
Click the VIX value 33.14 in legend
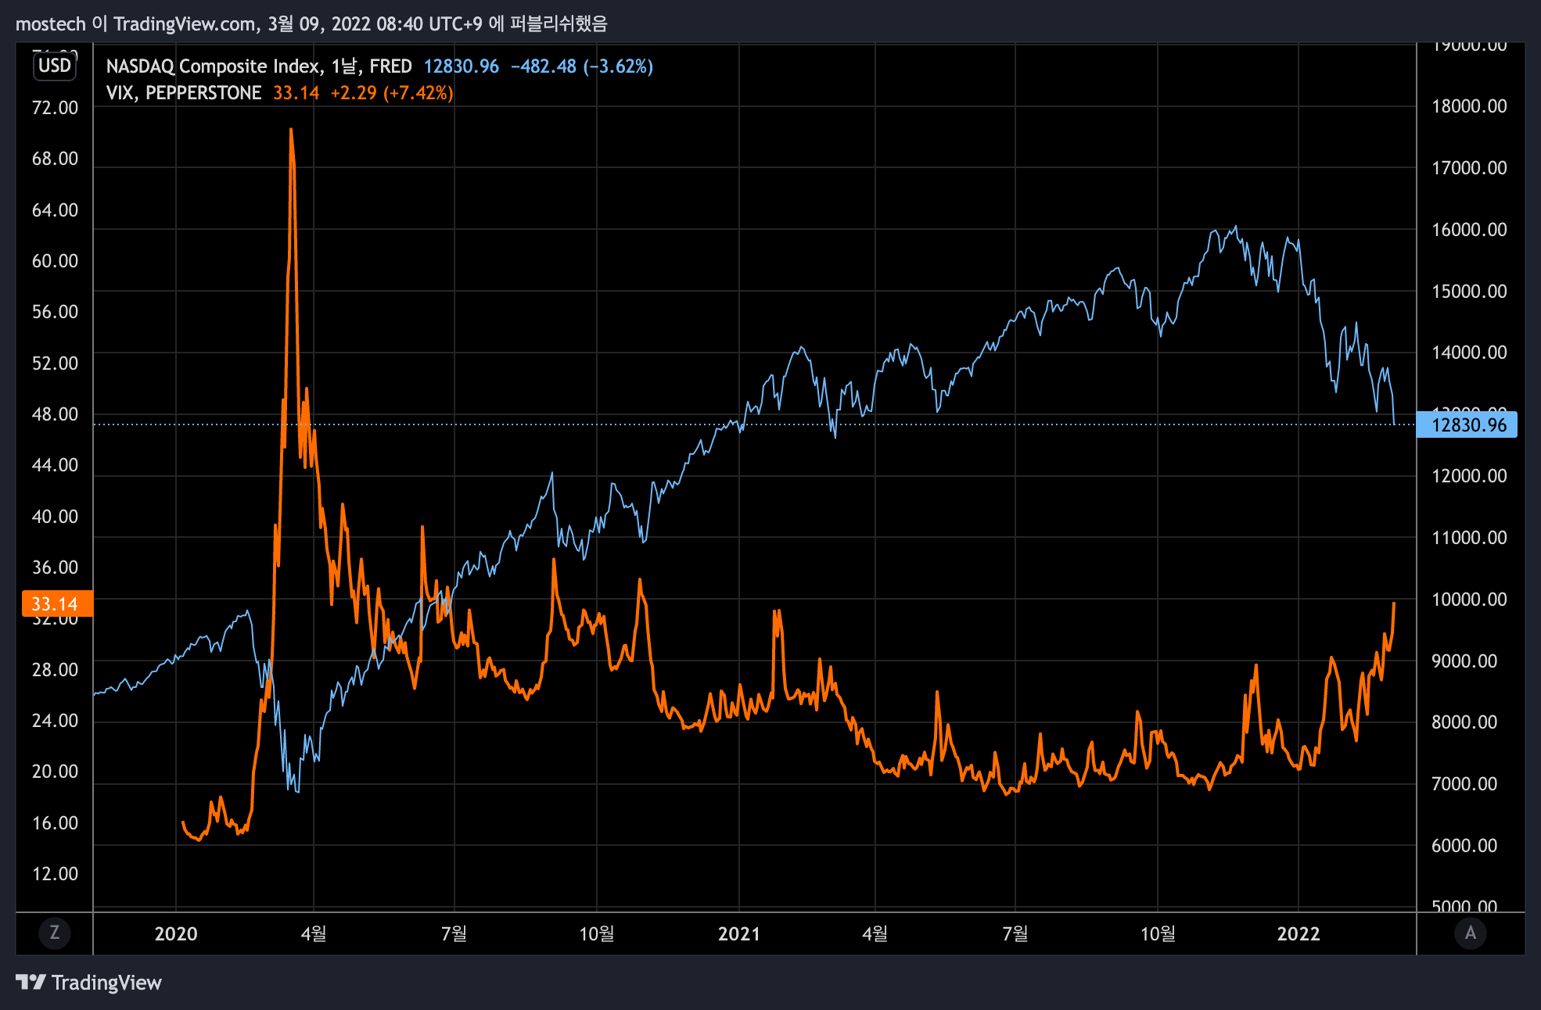tap(296, 93)
